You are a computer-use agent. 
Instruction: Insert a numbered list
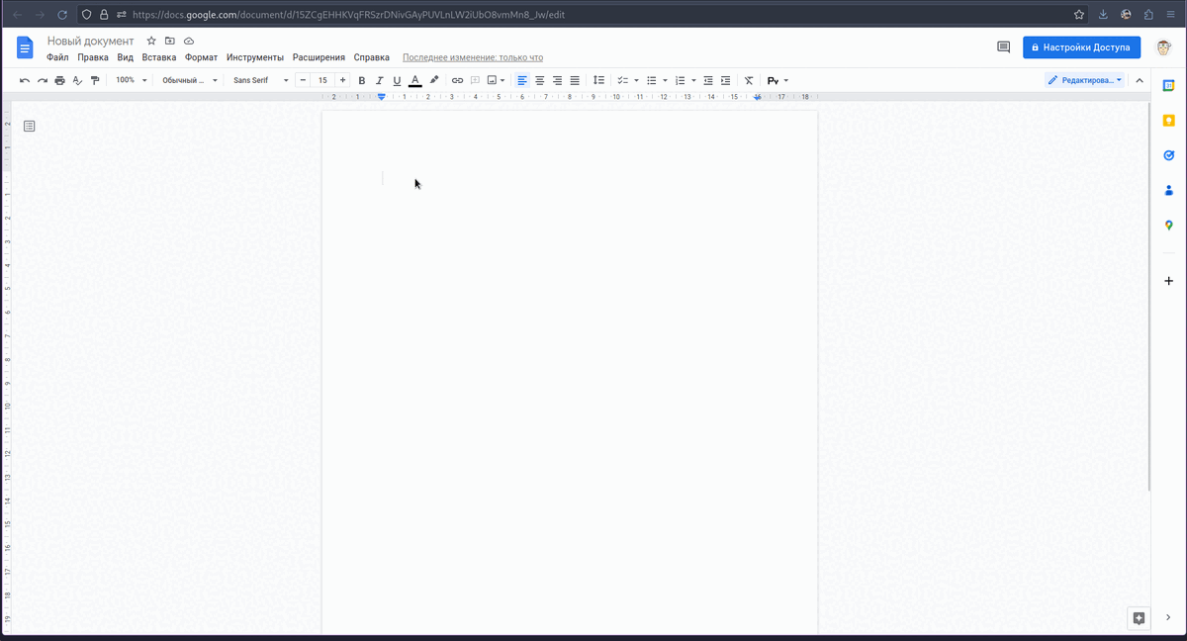[680, 80]
